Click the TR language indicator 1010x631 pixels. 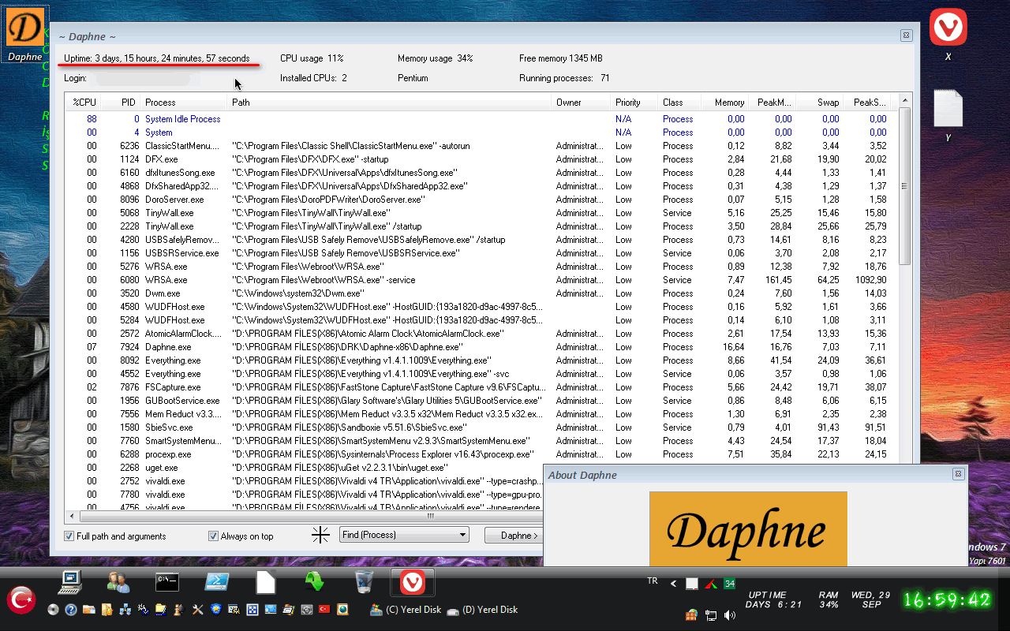coord(653,581)
